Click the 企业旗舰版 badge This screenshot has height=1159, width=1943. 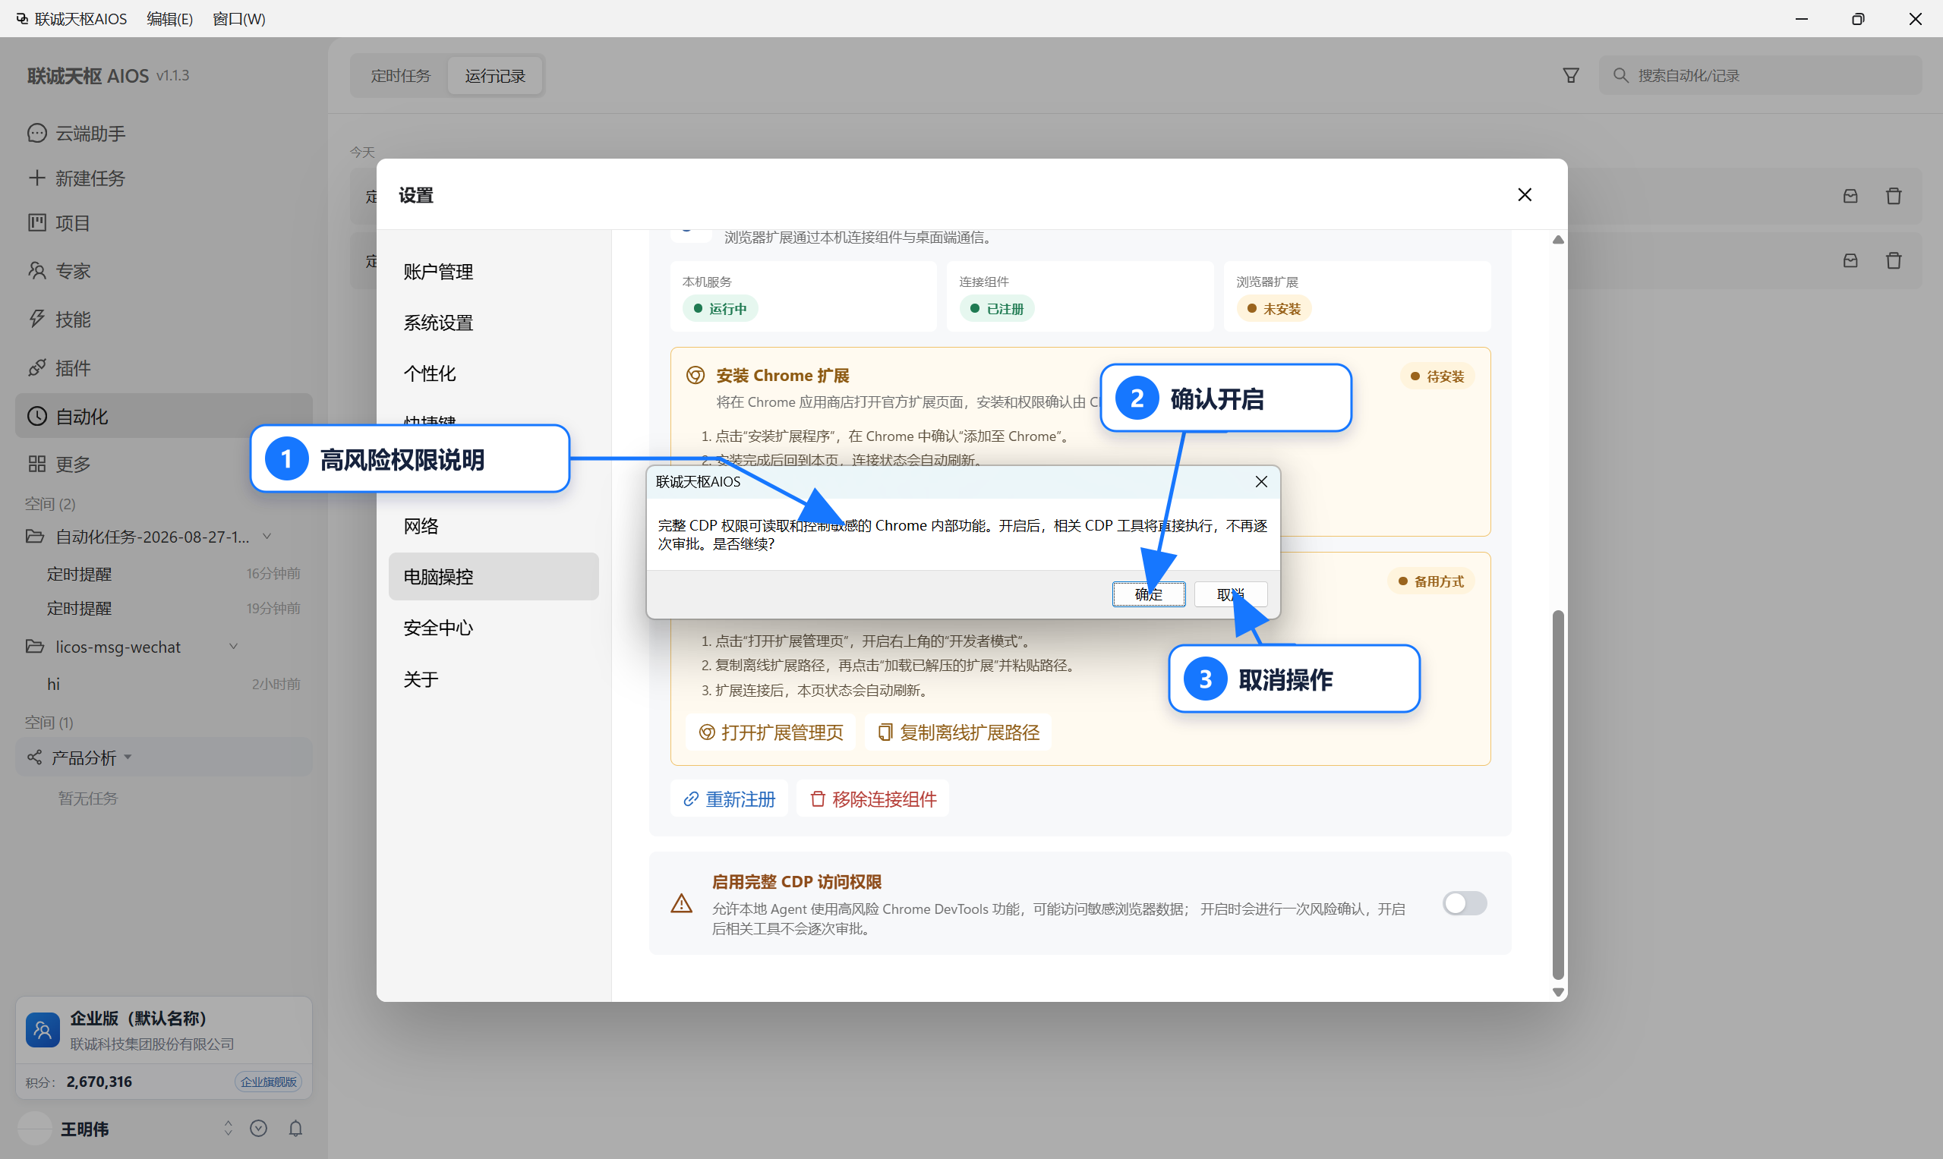point(268,1082)
